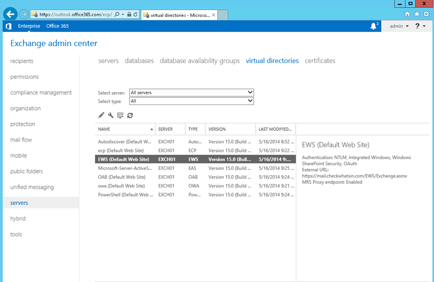Open the Enterprise top navigation item

[x=29, y=26]
